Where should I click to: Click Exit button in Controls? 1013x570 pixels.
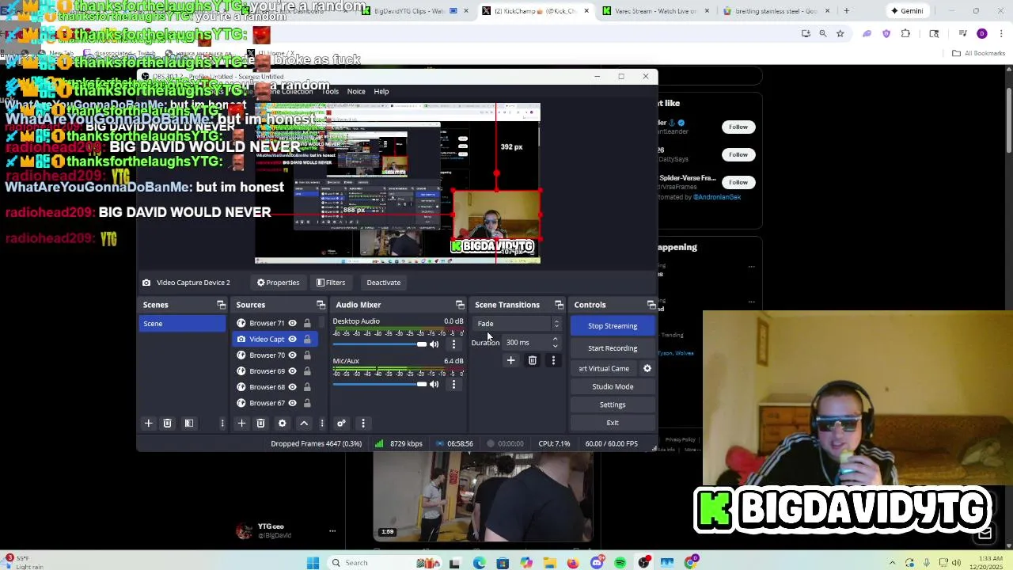pos(613,423)
